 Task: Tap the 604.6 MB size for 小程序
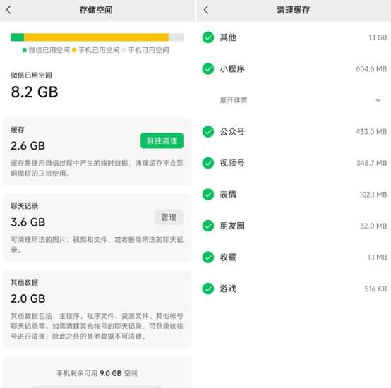(x=371, y=68)
